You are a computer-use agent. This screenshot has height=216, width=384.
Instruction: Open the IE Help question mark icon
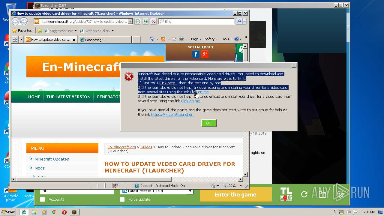tap(236, 39)
